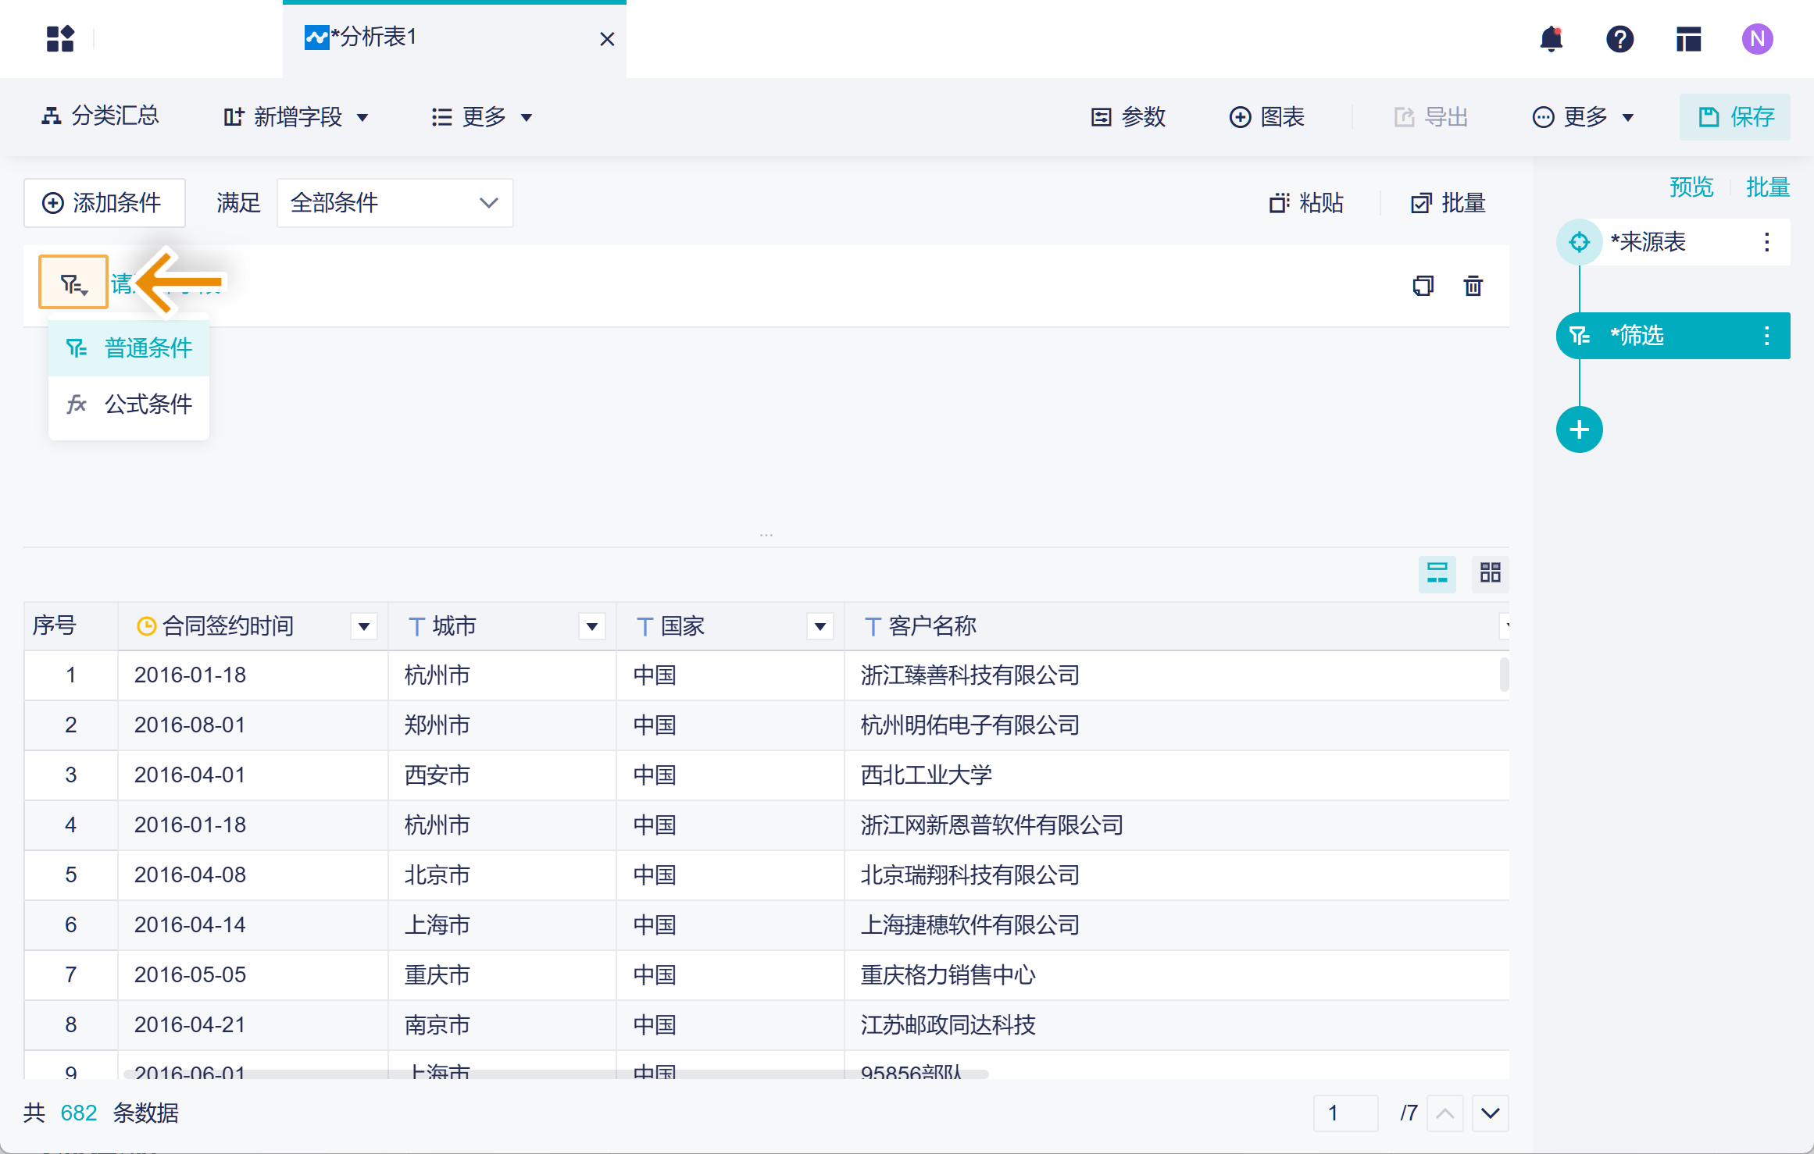This screenshot has height=1154, width=1814.
Task: Open the help question mark icon
Action: pyautogui.click(x=1619, y=39)
